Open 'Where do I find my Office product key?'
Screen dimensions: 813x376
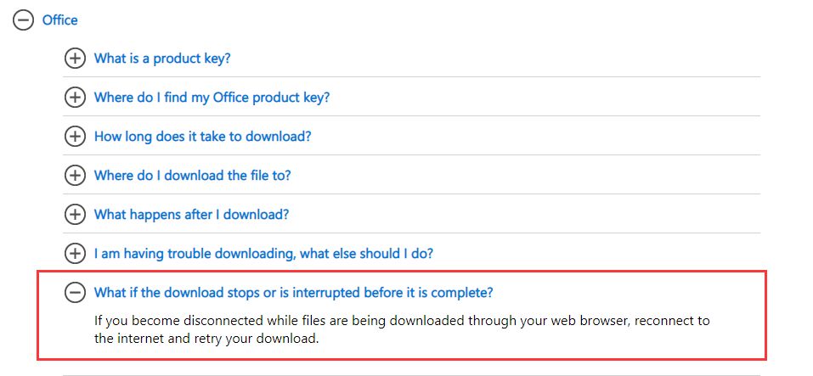[x=212, y=98]
